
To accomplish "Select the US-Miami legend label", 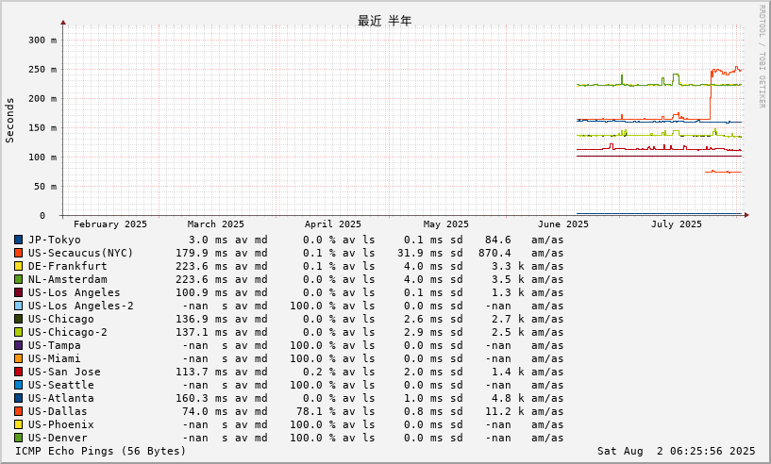I will click(54, 358).
